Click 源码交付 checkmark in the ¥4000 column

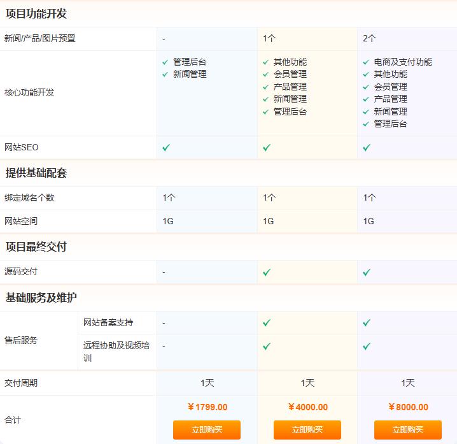(x=267, y=272)
